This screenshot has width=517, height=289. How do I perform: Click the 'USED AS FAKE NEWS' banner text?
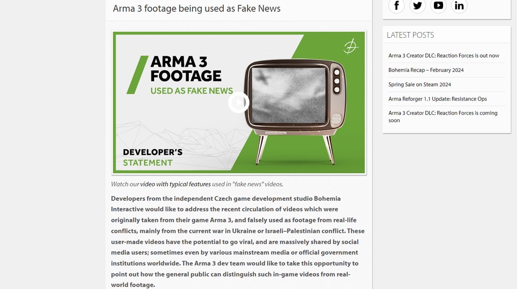(x=192, y=91)
